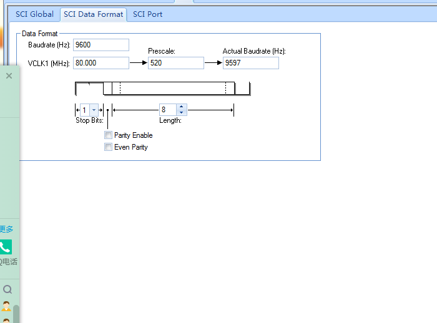The height and width of the screenshot is (323, 437).
Task: Click the Baudrate (Hz) input field
Action: (101, 45)
